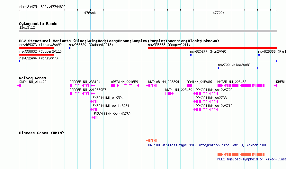Viewport: 286px width, 169px height.
Task: Select the nsv983320 (Sudmant2013) blue gain marker
Action: tap(70, 48)
